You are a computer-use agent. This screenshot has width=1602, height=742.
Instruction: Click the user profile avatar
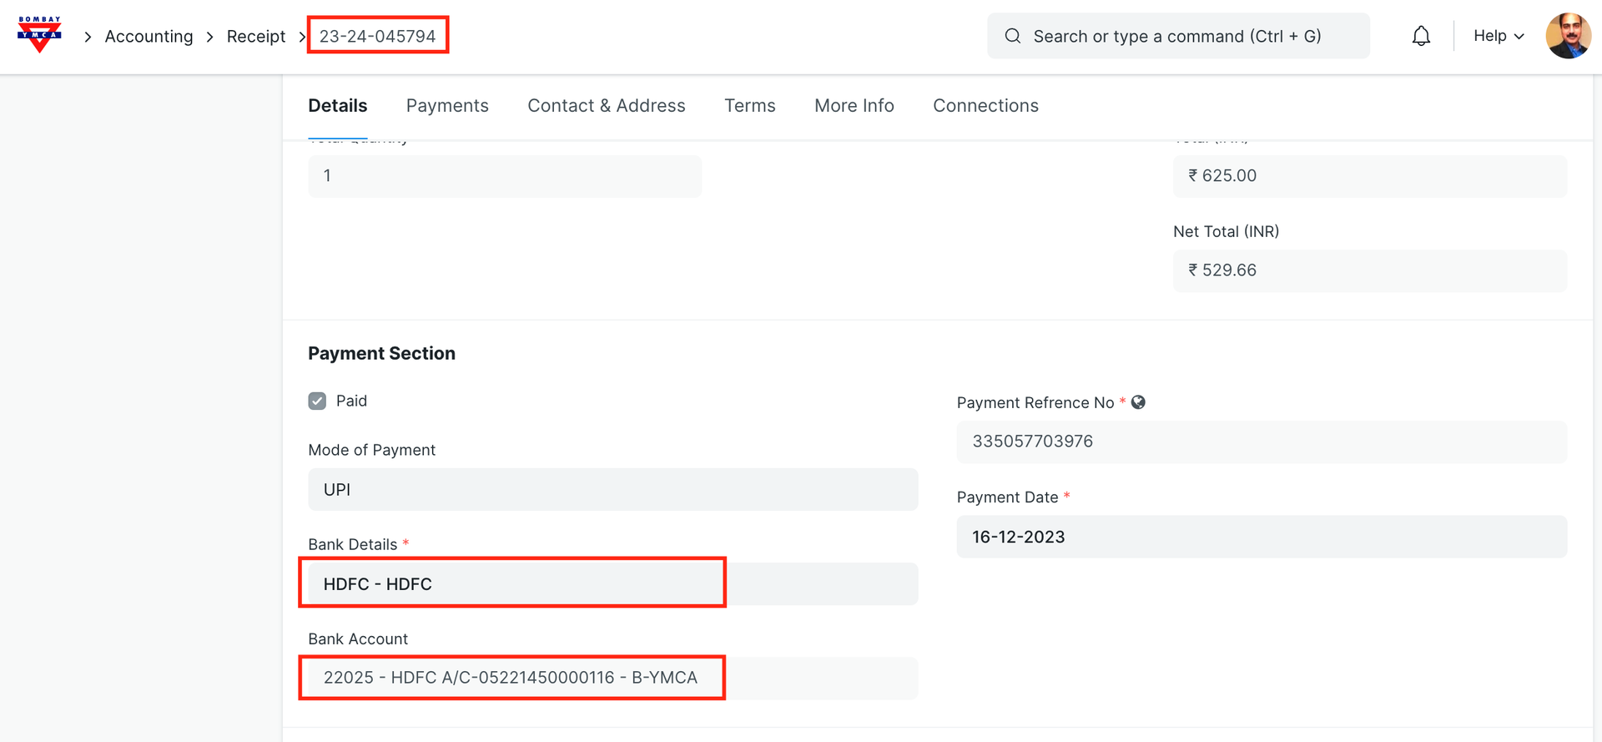pyautogui.click(x=1568, y=36)
